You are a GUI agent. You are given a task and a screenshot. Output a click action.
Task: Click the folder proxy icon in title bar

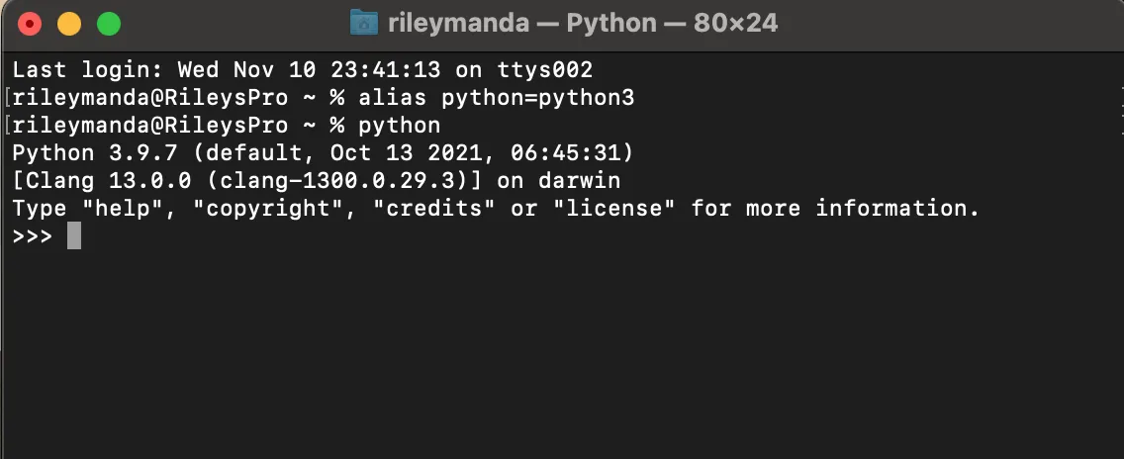365,23
